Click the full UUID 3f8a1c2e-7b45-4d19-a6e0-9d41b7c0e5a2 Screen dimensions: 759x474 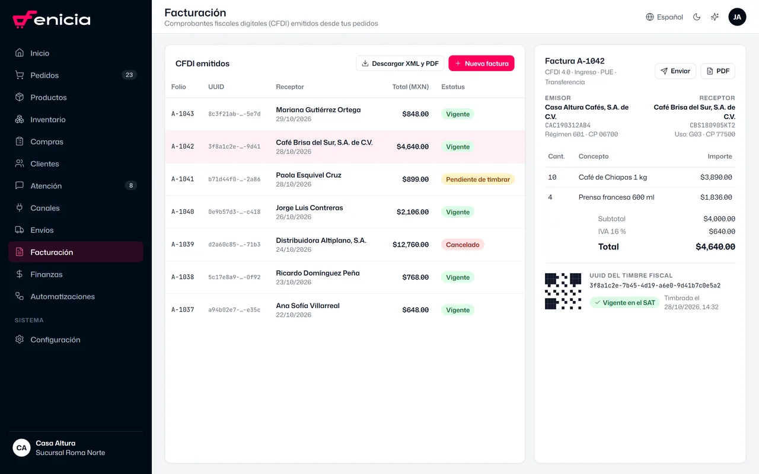[655, 286]
